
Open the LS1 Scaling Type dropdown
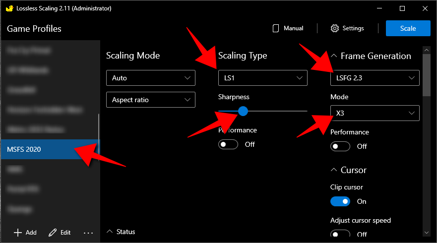coord(263,78)
